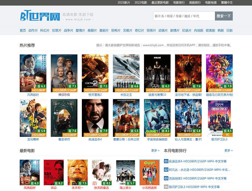Switch to 繁體中文 version
Screen dimensions: 252x191
pyautogui.click(x=227, y=3)
